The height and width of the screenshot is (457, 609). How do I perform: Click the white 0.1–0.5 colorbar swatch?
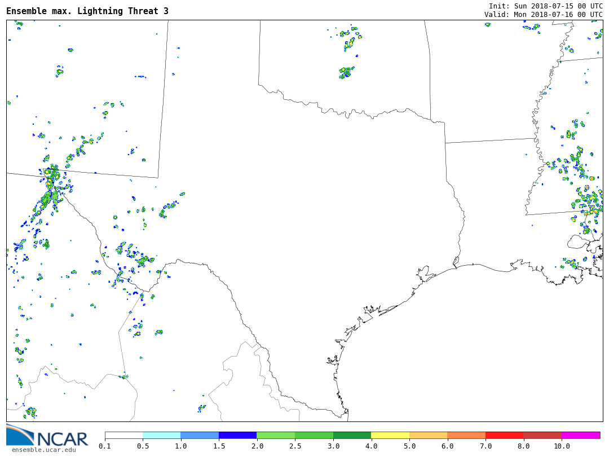coord(123,436)
